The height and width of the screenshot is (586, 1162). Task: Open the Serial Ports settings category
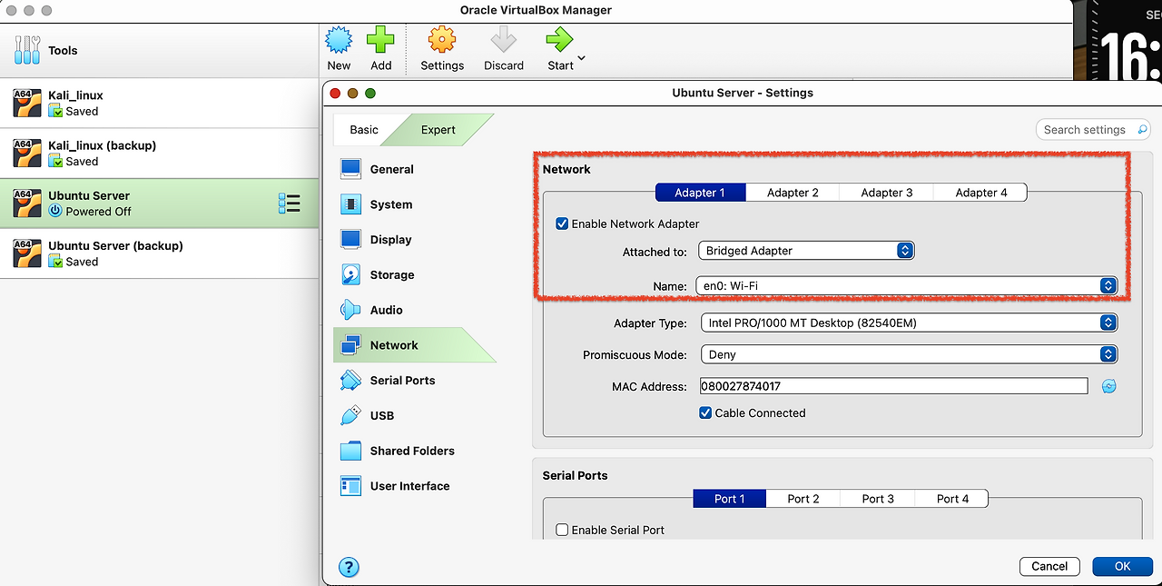(x=415, y=380)
